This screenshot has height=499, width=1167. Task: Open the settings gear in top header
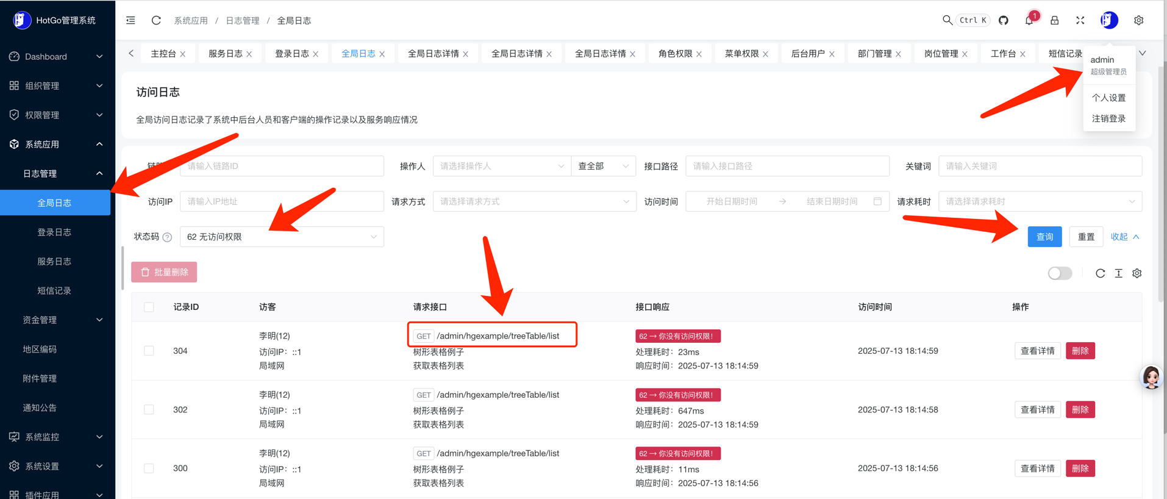tap(1138, 21)
